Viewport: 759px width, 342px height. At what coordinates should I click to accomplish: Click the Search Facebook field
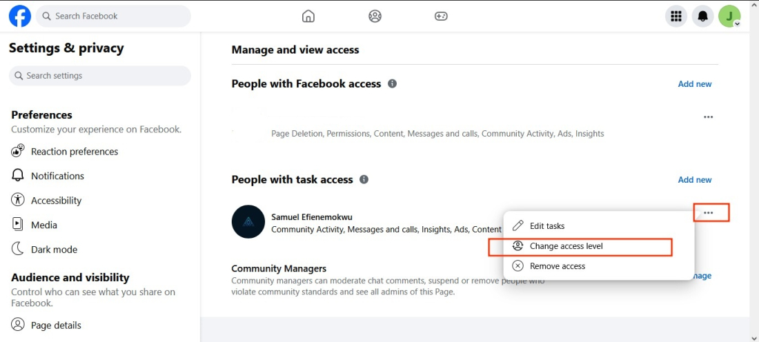pos(114,16)
